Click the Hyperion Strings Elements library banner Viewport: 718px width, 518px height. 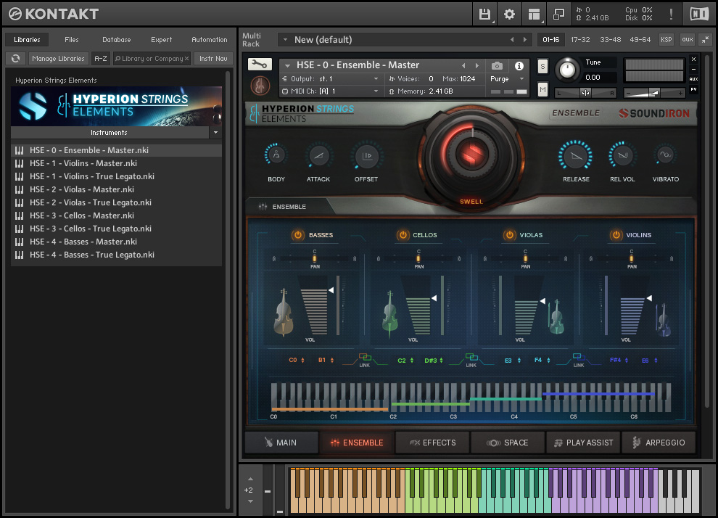click(116, 106)
